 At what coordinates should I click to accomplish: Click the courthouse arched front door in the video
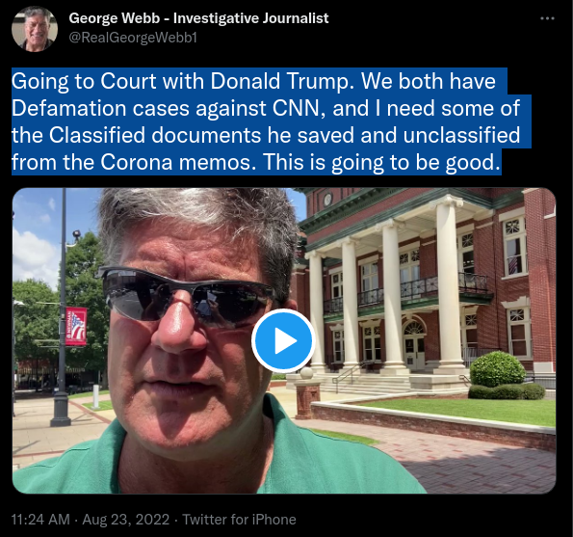point(414,346)
